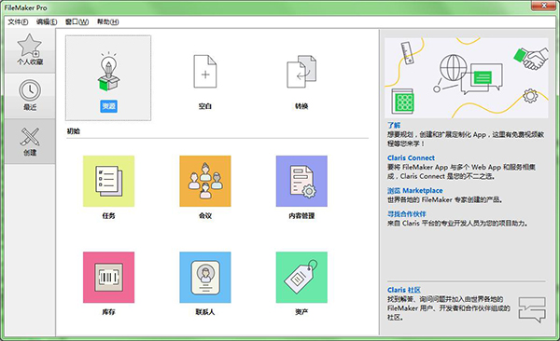Open the 窗口(W) menu
Image resolution: width=560 pixels, height=341 pixels.
coord(77,21)
